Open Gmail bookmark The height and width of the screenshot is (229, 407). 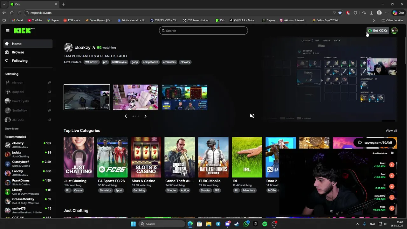click(x=17, y=20)
